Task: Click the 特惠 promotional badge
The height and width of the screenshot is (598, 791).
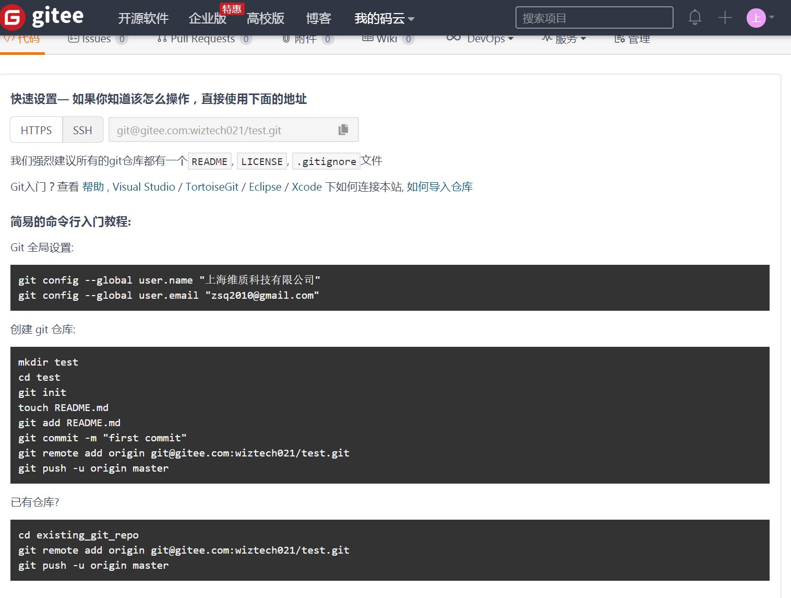Action: [232, 9]
